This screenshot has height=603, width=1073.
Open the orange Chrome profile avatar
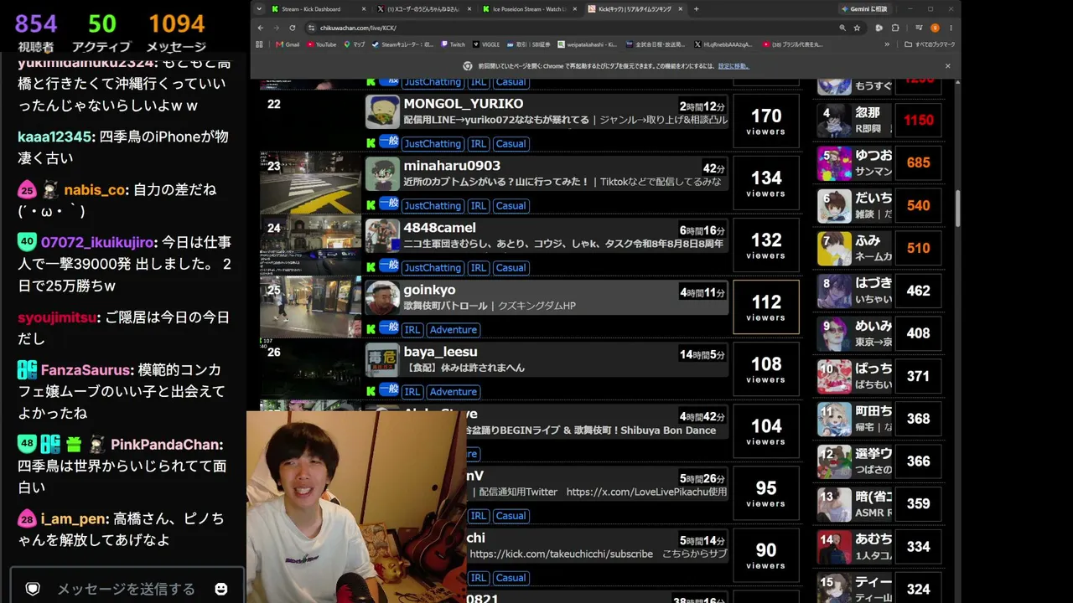click(935, 28)
